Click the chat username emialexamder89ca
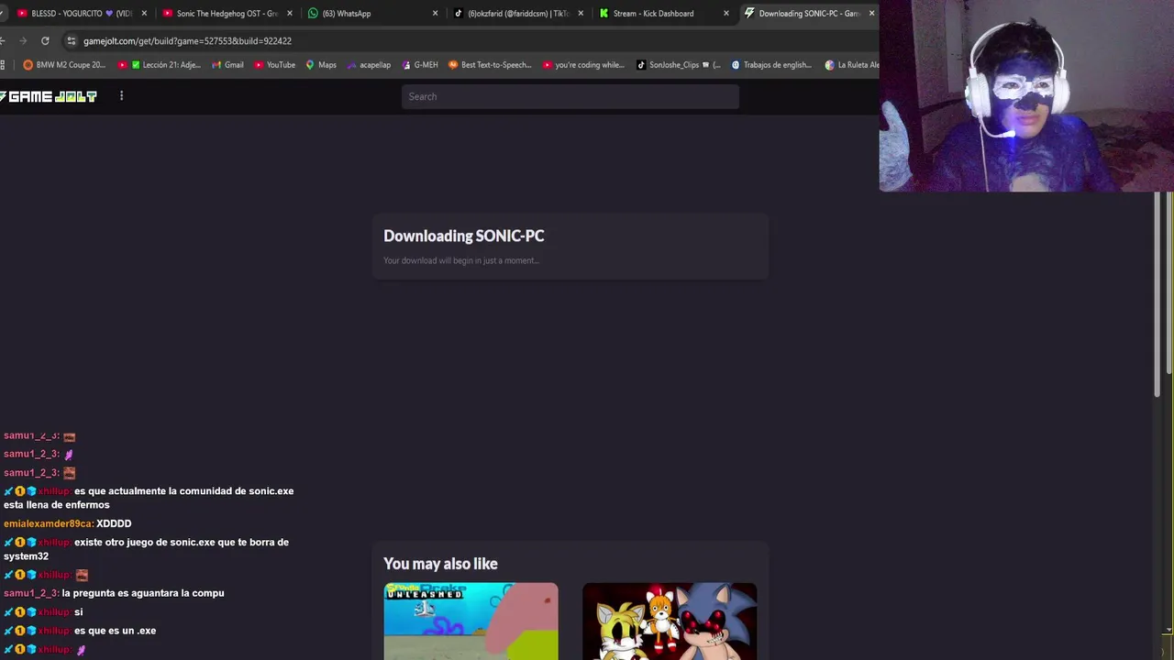 48,523
